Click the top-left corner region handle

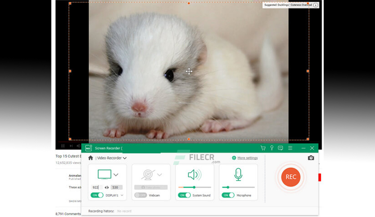point(70,3)
